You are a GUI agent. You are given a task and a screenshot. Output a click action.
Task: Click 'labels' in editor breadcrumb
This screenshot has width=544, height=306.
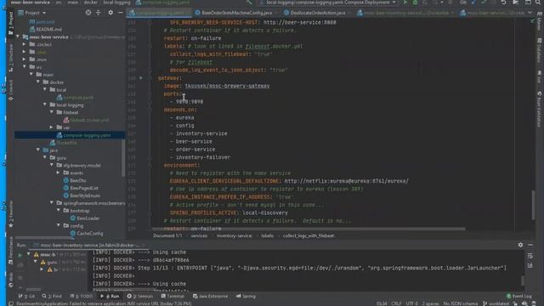tap(267, 236)
